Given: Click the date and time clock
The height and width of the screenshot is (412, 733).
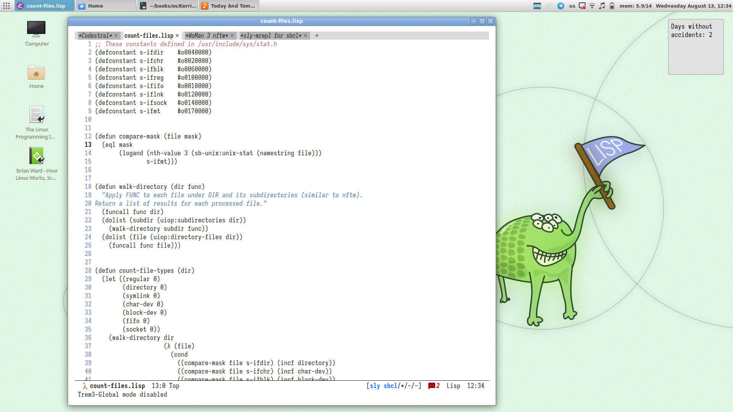Looking at the screenshot, I should click(693, 6).
